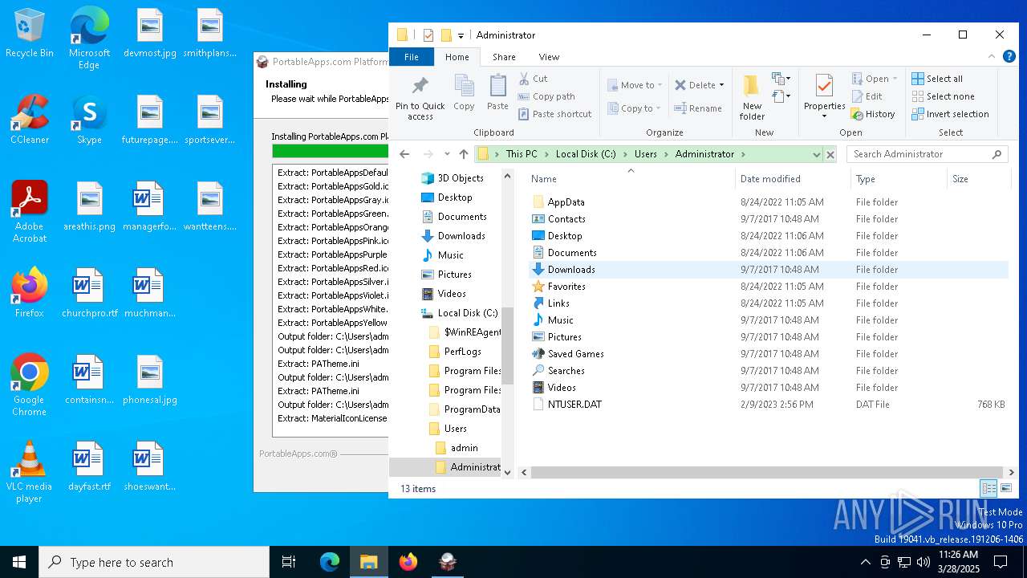Switch to the Share ribbon tab
This screenshot has height=578, width=1027.
point(504,57)
